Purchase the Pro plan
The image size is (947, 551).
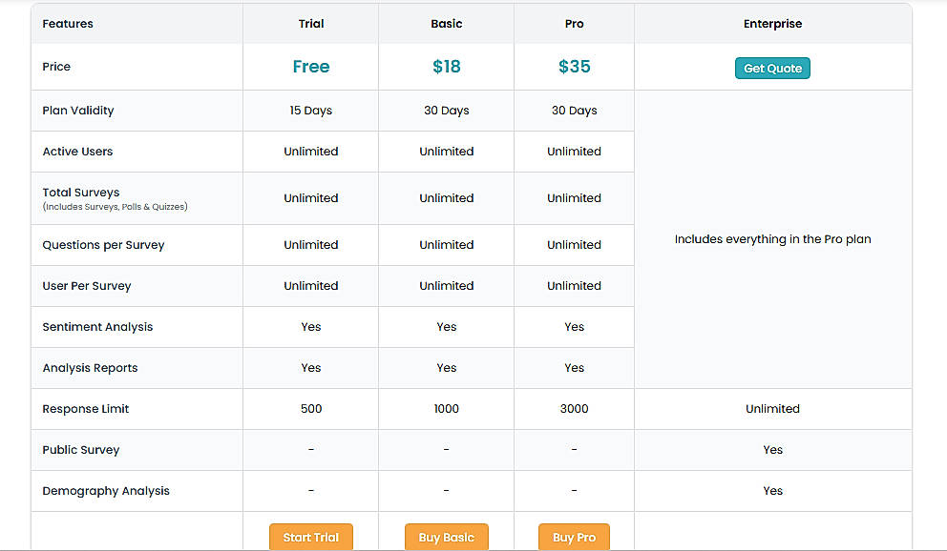[x=574, y=537]
